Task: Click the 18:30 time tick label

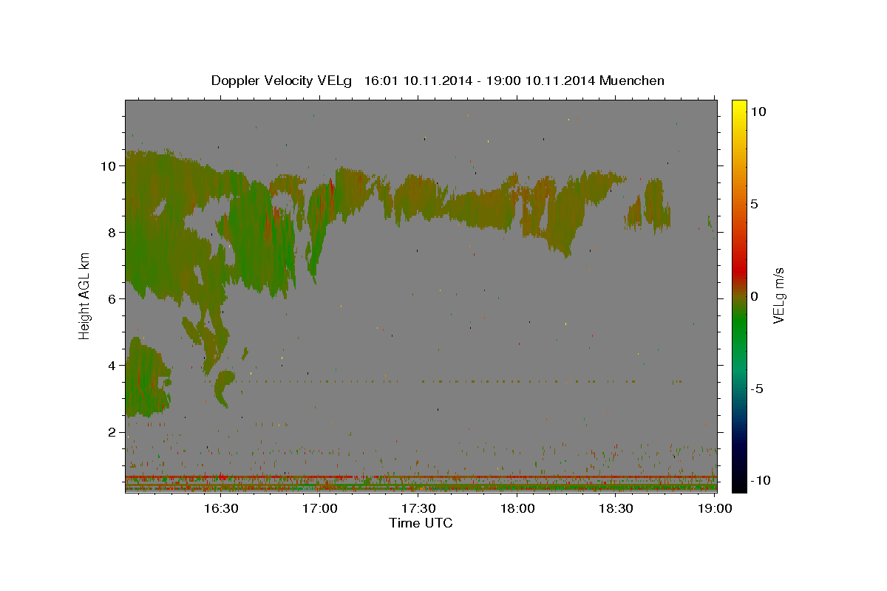Action: [616, 509]
